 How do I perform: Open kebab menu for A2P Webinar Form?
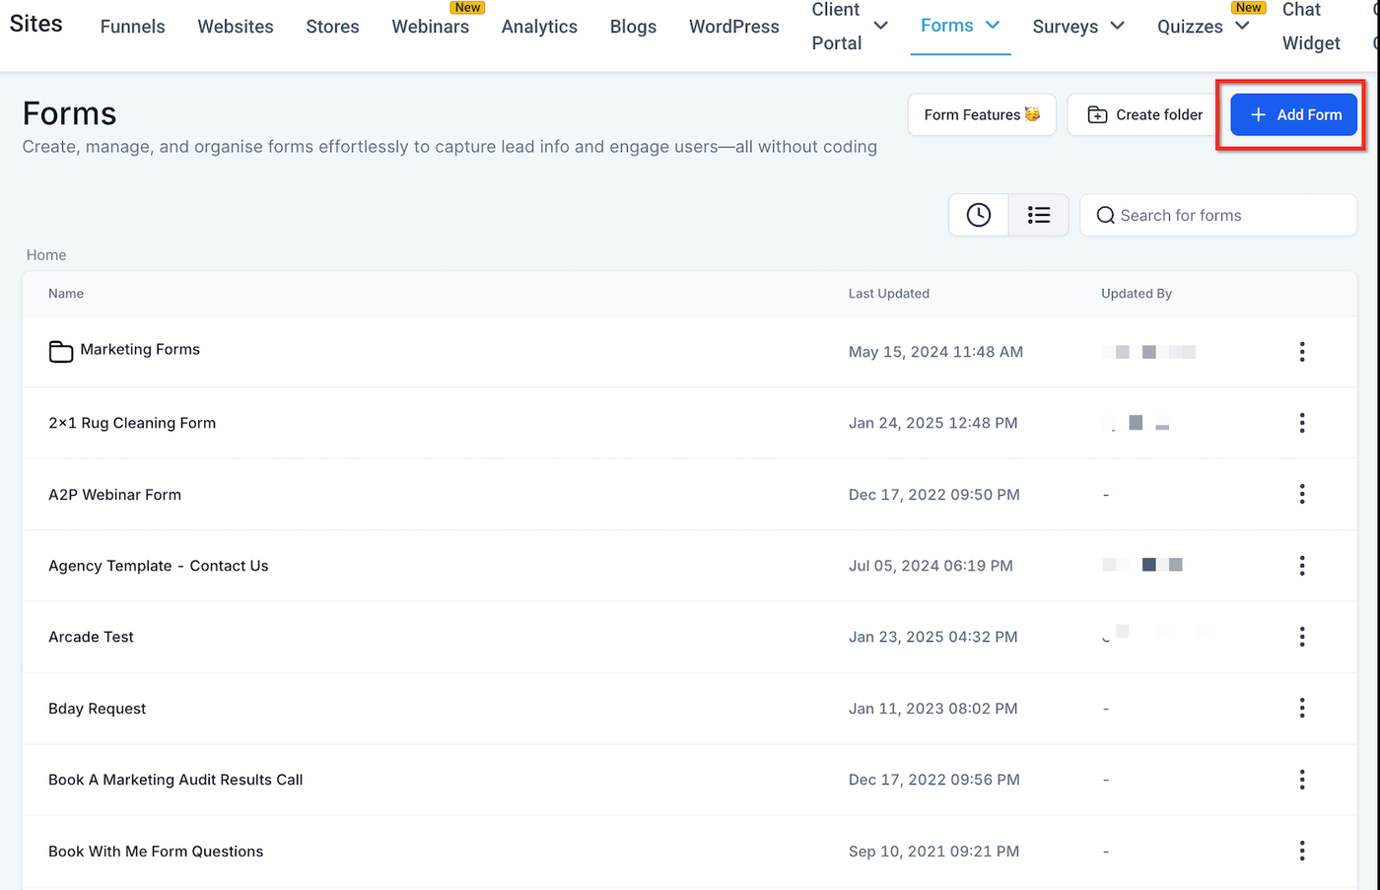click(x=1301, y=494)
